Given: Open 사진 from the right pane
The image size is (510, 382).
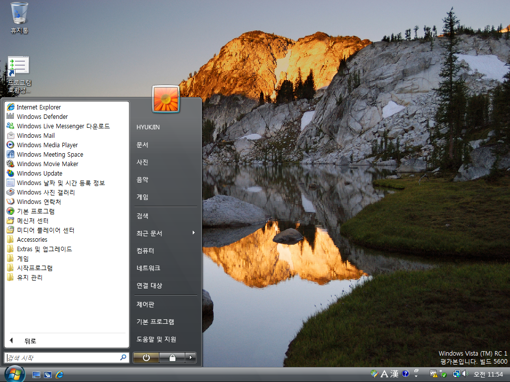Looking at the screenshot, I should click(166, 162).
